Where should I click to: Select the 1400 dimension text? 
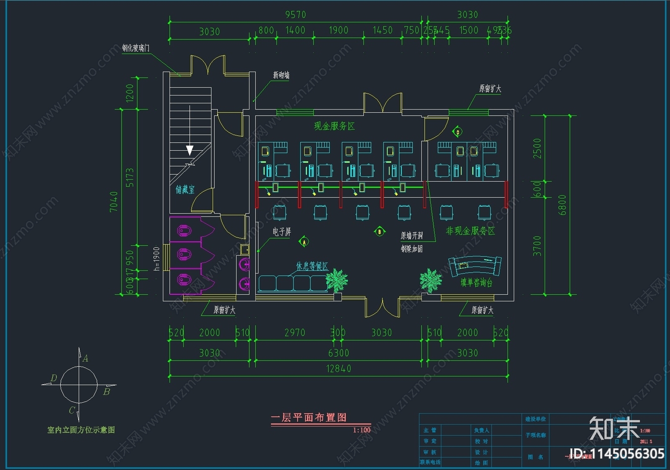pos(295,30)
